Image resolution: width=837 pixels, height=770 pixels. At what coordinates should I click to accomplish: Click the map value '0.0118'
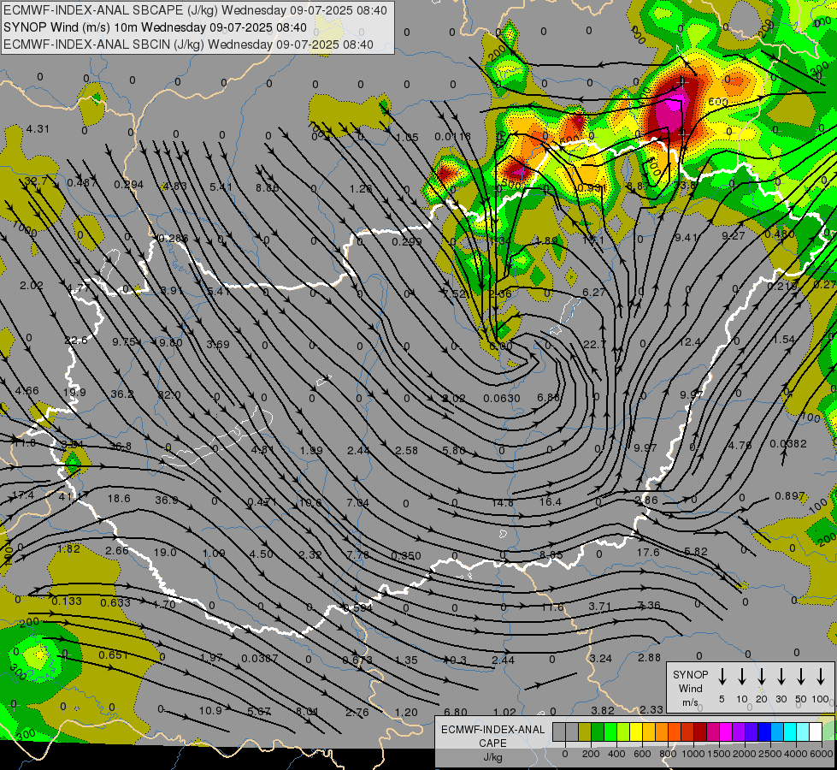click(452, 136)
